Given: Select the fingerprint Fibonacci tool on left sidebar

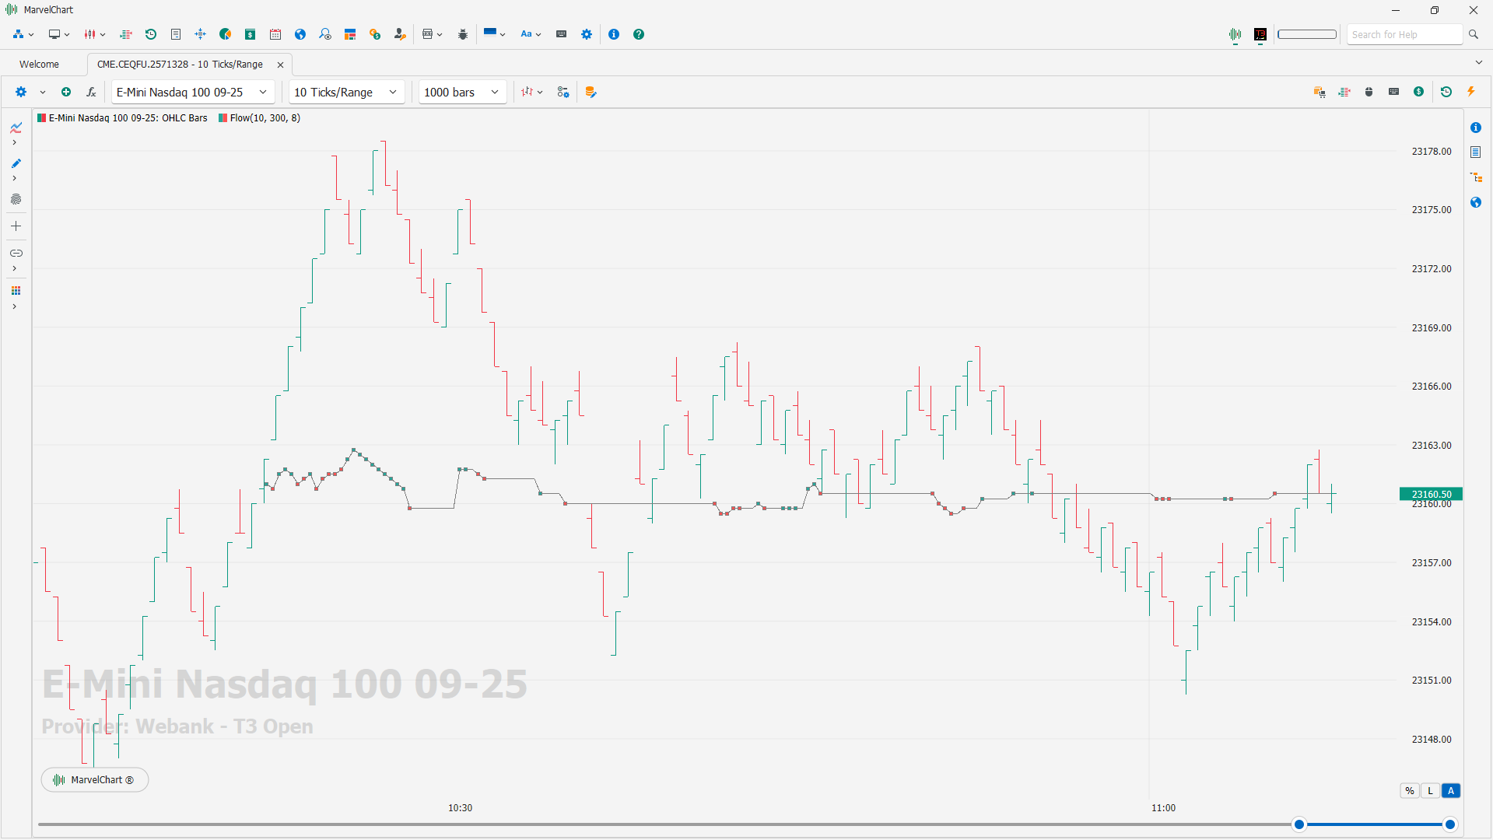Looking at the screenshot, I should click(16, 200).
